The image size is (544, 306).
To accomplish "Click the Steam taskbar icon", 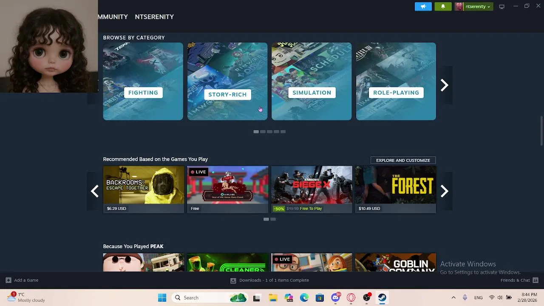I will click(382, 298).
